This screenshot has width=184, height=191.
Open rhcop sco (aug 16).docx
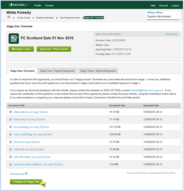pyautogui.click(x=27, y=142)
